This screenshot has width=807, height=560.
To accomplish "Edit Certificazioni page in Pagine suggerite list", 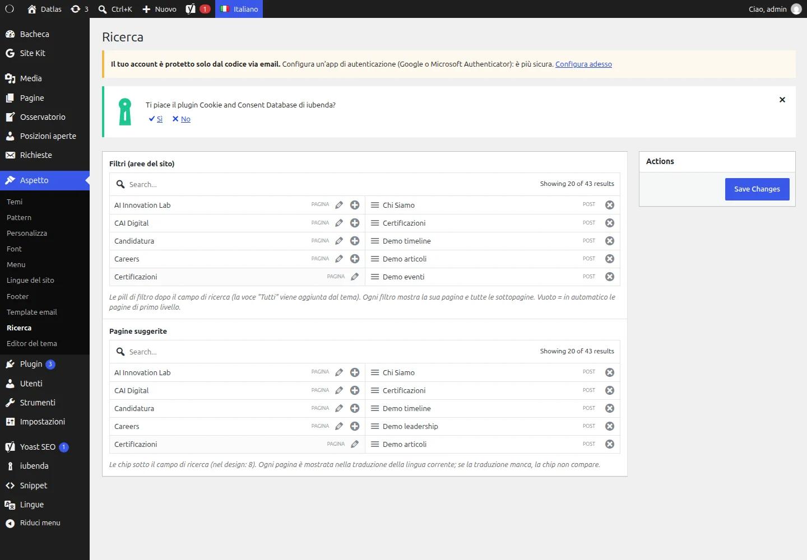I will pos(355,444).
